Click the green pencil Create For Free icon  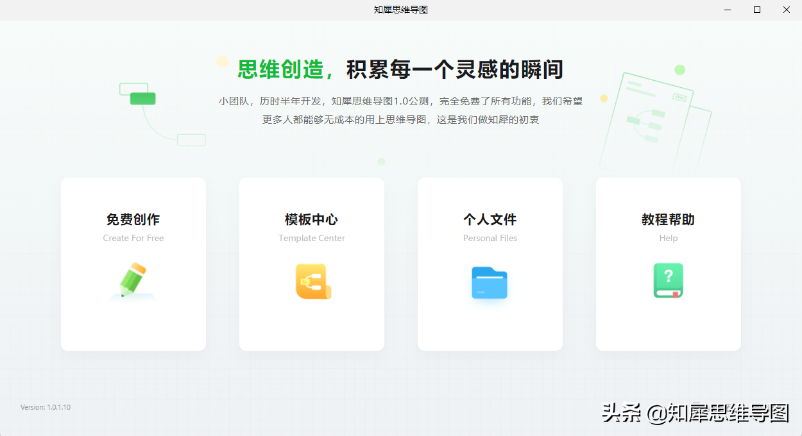coord(133,280)
